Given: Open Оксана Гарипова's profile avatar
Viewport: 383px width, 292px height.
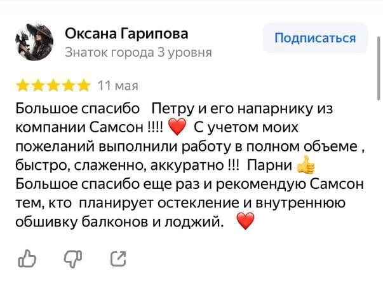Looking at the screenshot, I should (34, 42).
